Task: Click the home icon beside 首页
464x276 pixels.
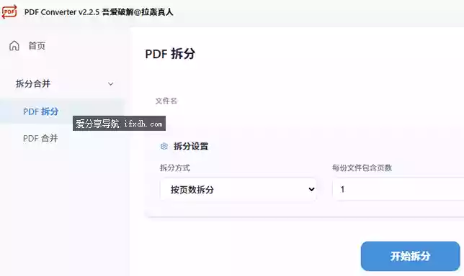Action: coord(14,46)
